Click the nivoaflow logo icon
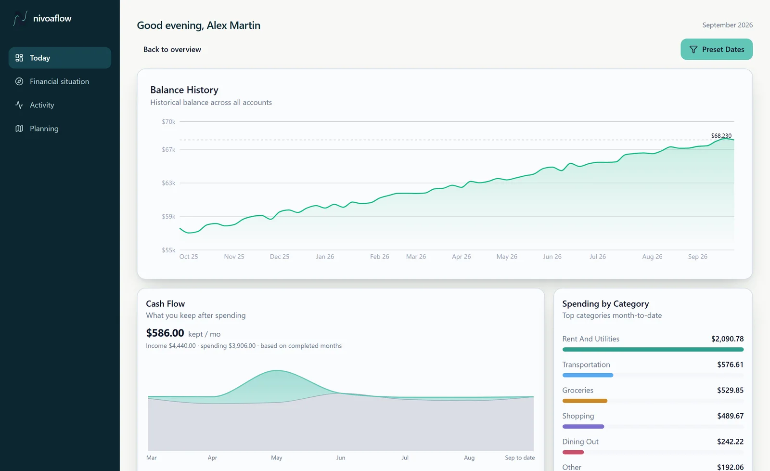The image size is (770, 471). (x=20, y=18)
